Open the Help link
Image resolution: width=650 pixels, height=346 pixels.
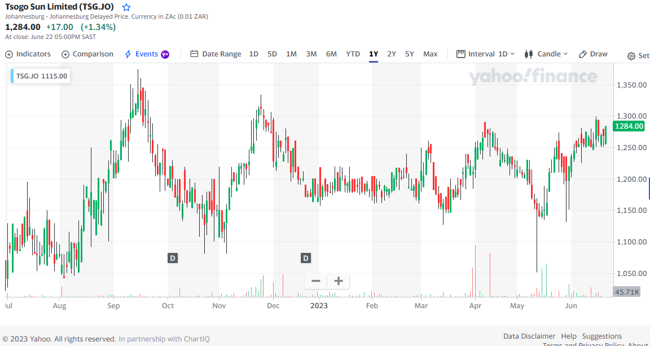click(569, 336)
